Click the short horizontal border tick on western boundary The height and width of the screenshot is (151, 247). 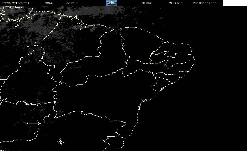pyautogui.click(x=2, y=79)
